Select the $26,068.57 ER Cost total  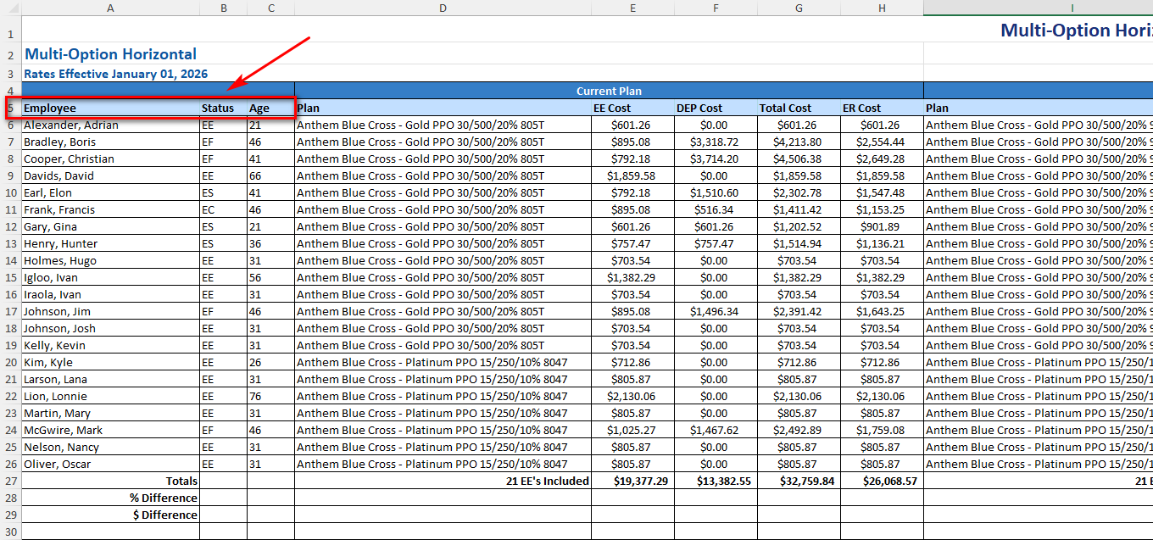pos(882,481)
